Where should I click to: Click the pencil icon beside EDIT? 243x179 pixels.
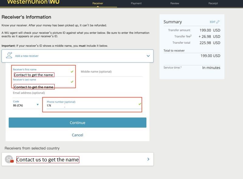(218, 22)
